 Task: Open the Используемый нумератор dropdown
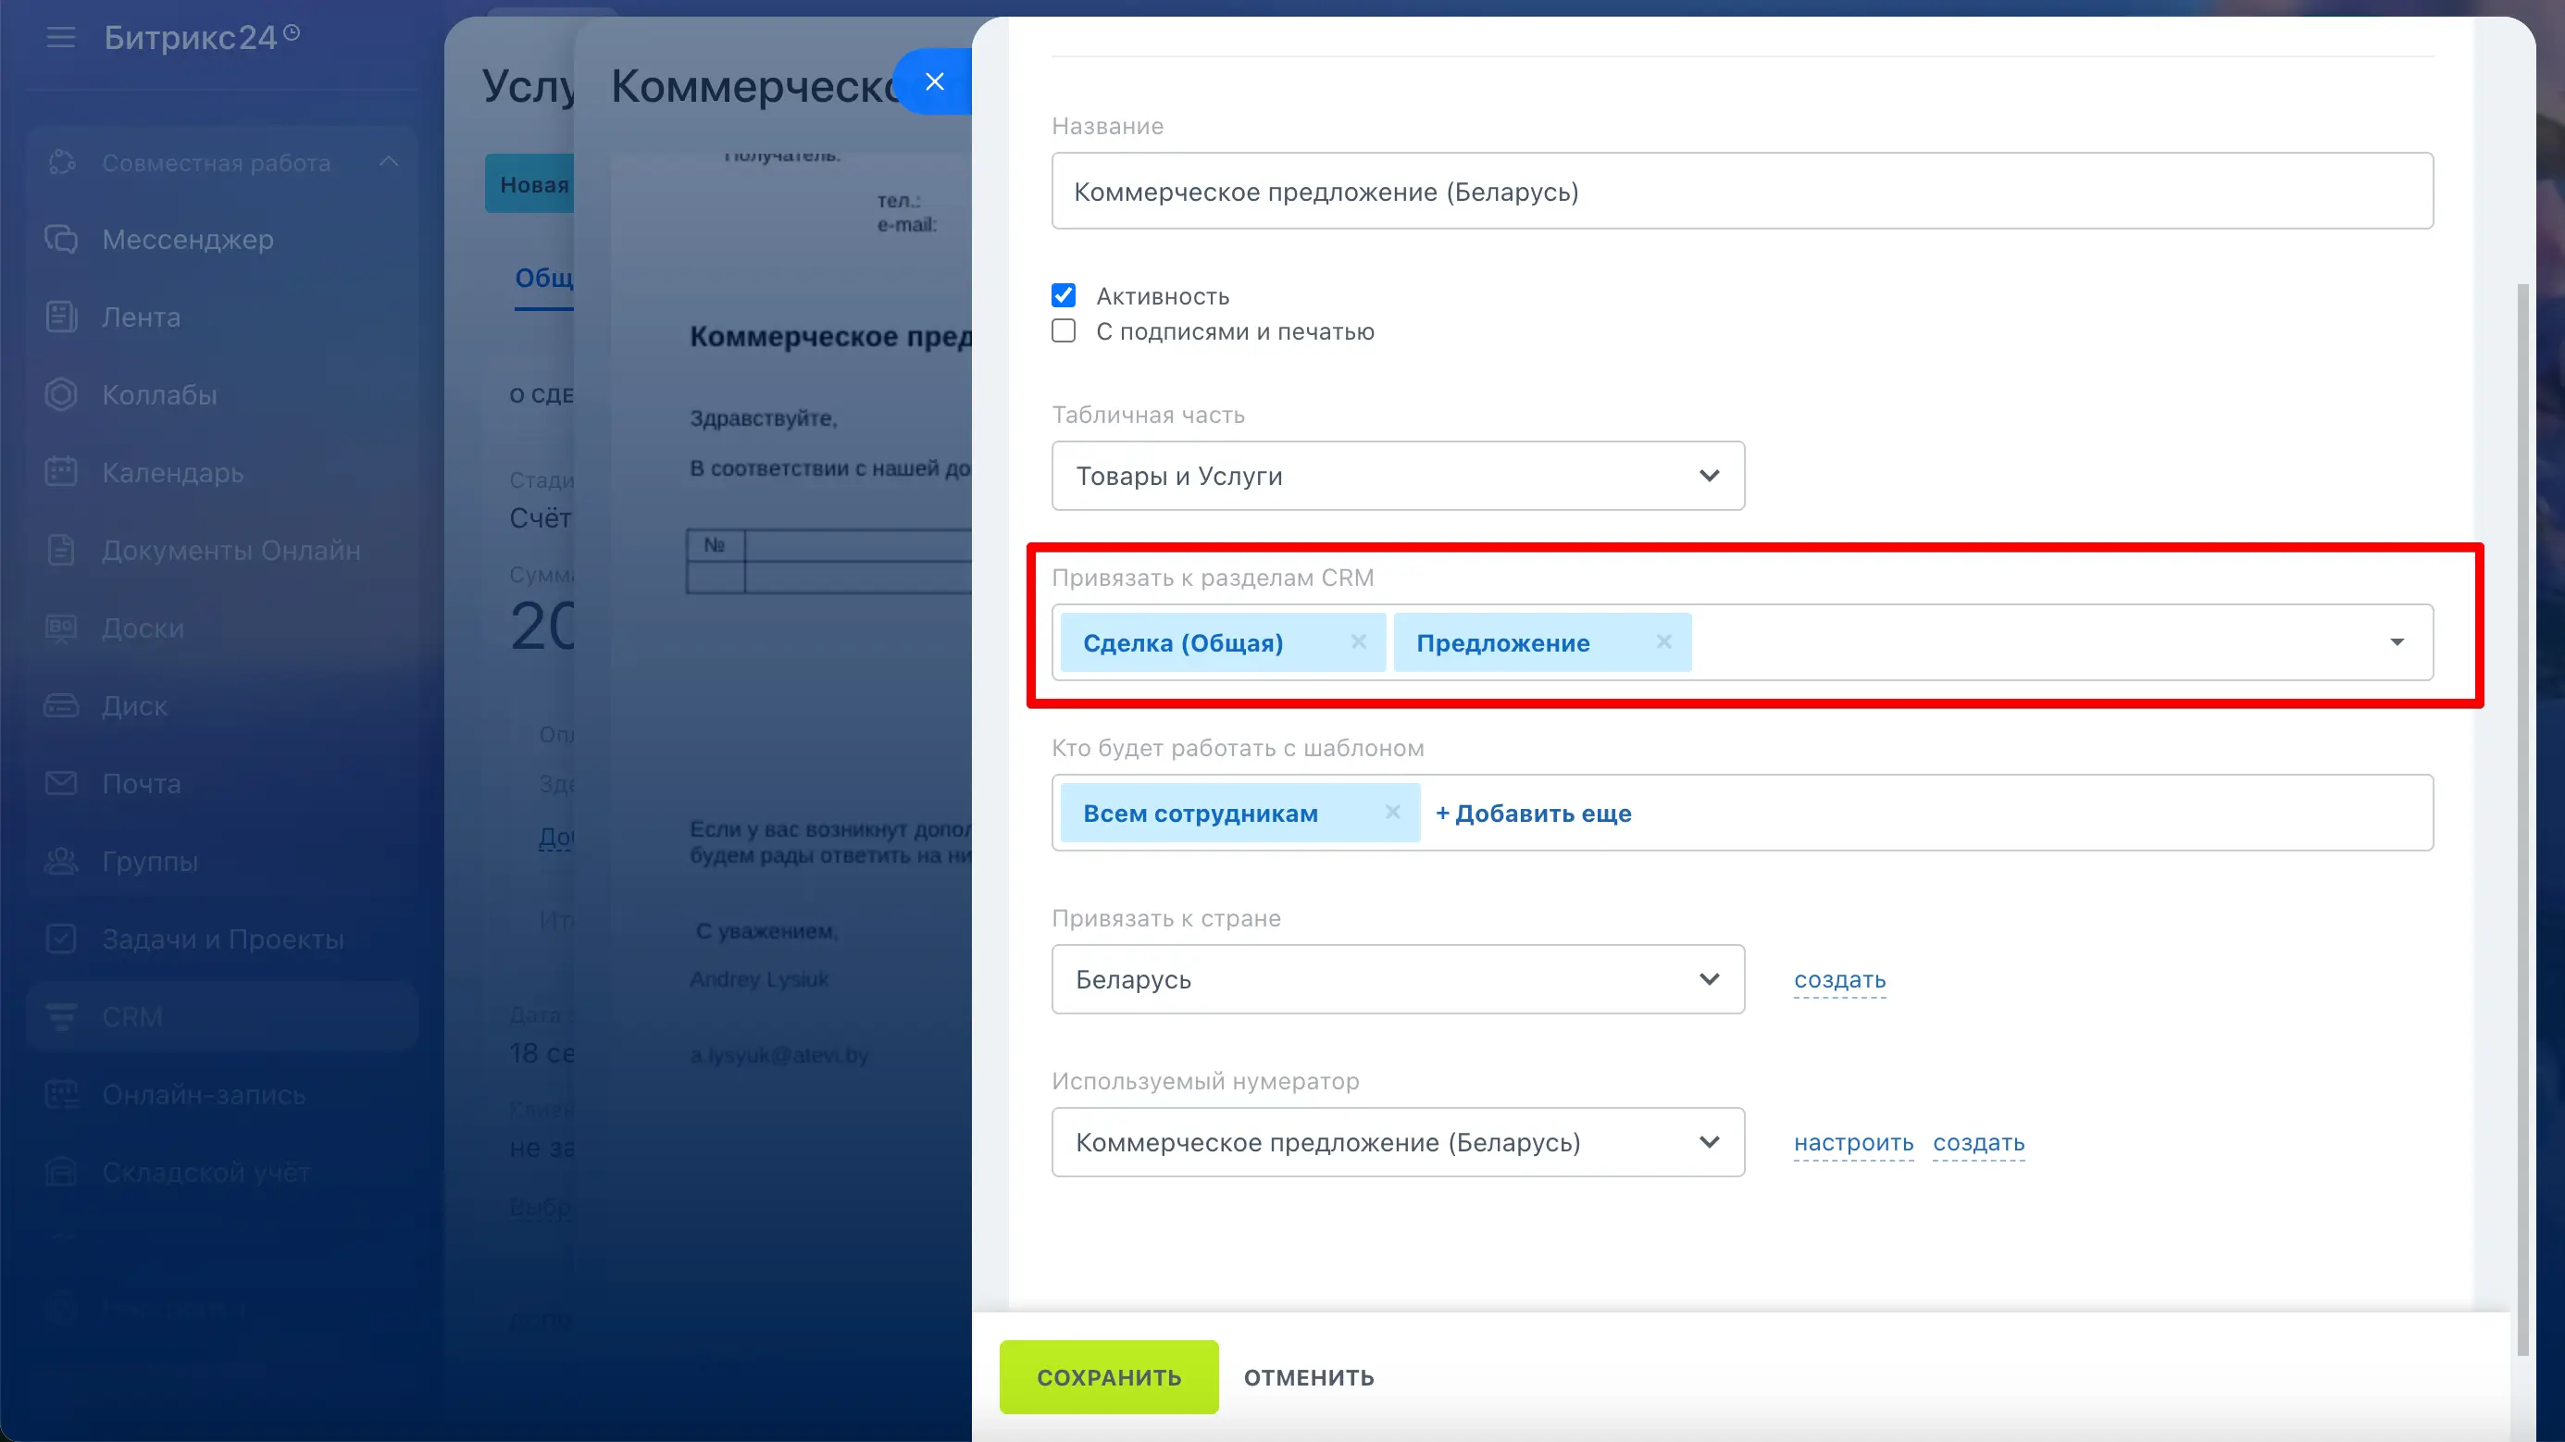[x=1398, y=1142]
